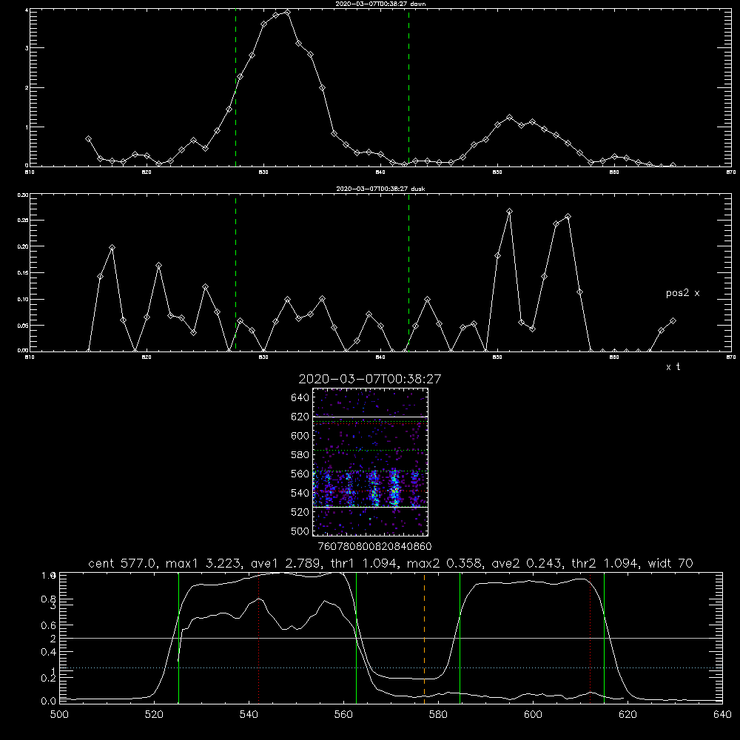Click the green vertical line near 525 in bottom plot
Viewport: 740px width, 740px height.
178,637
